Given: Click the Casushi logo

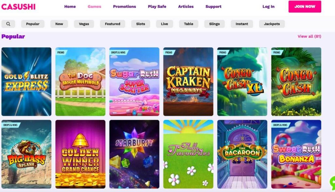Looking at the screenshot, I should (x=18, y=7).
